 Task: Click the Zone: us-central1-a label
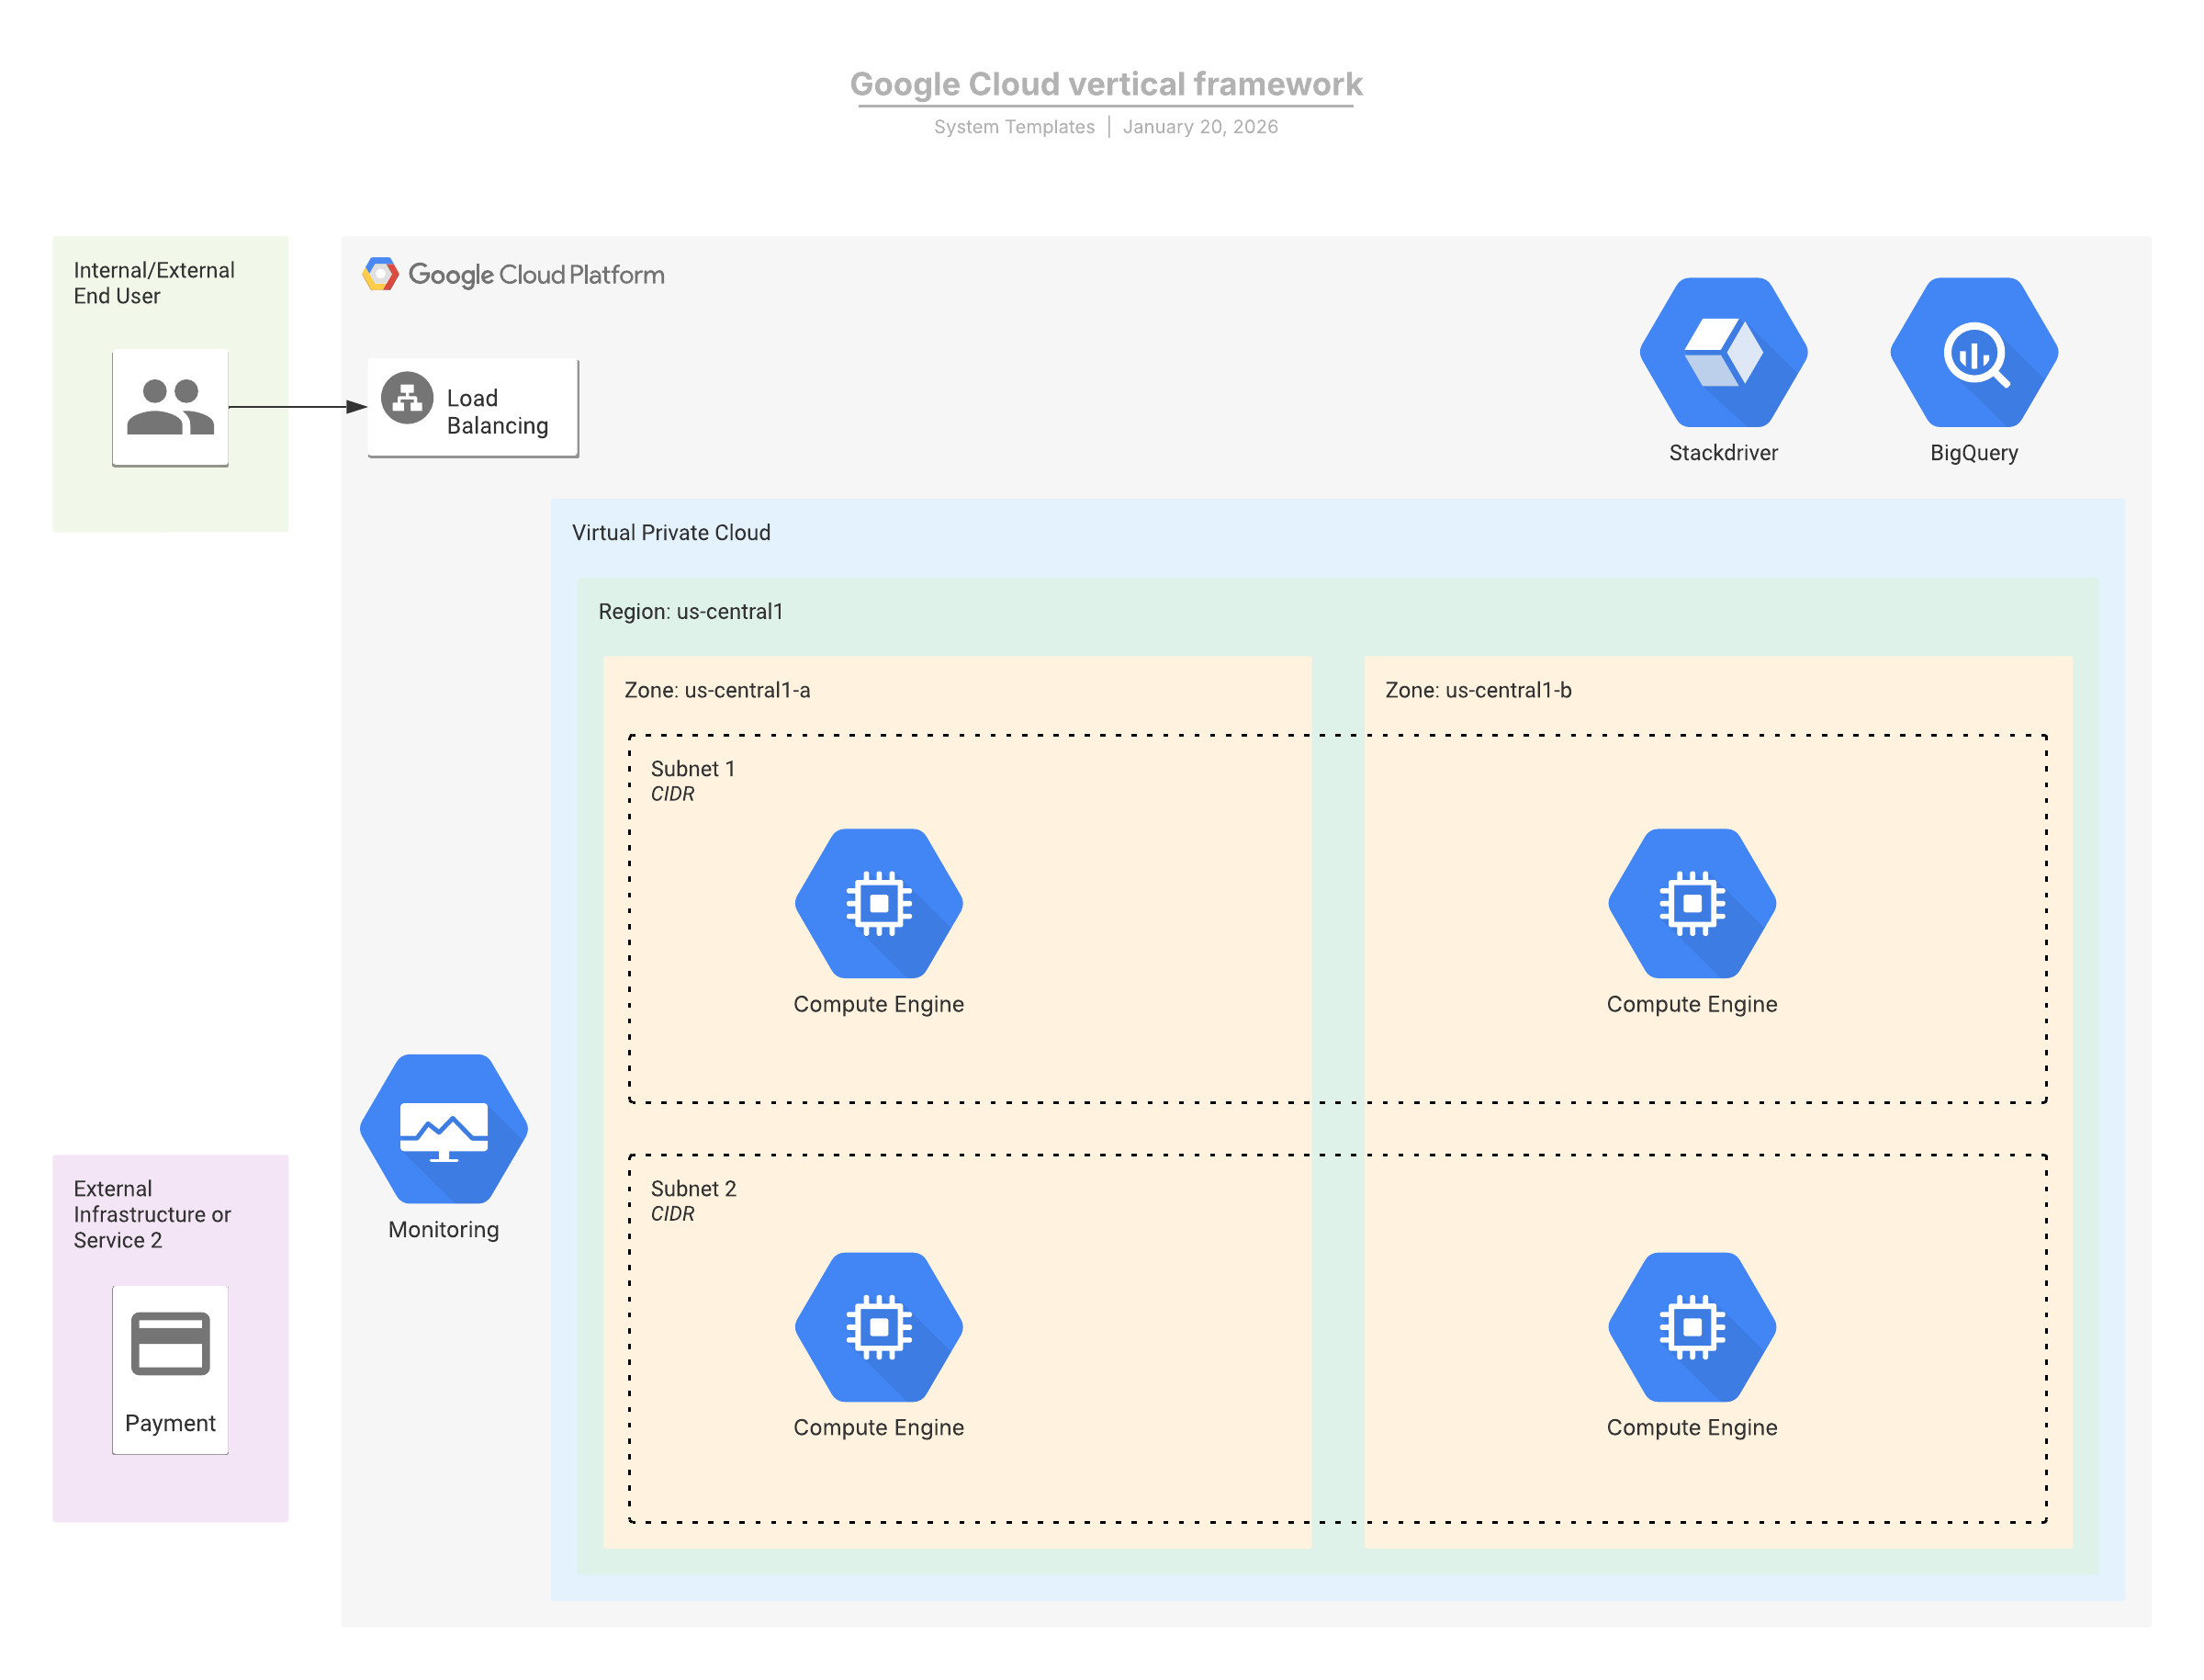click(716, 690)
